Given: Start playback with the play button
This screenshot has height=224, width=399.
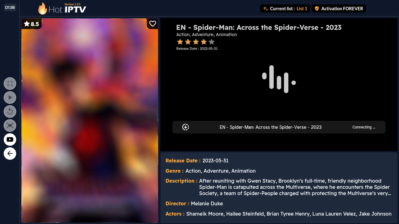Looking at the screenshot, I should tap(10, 97).
